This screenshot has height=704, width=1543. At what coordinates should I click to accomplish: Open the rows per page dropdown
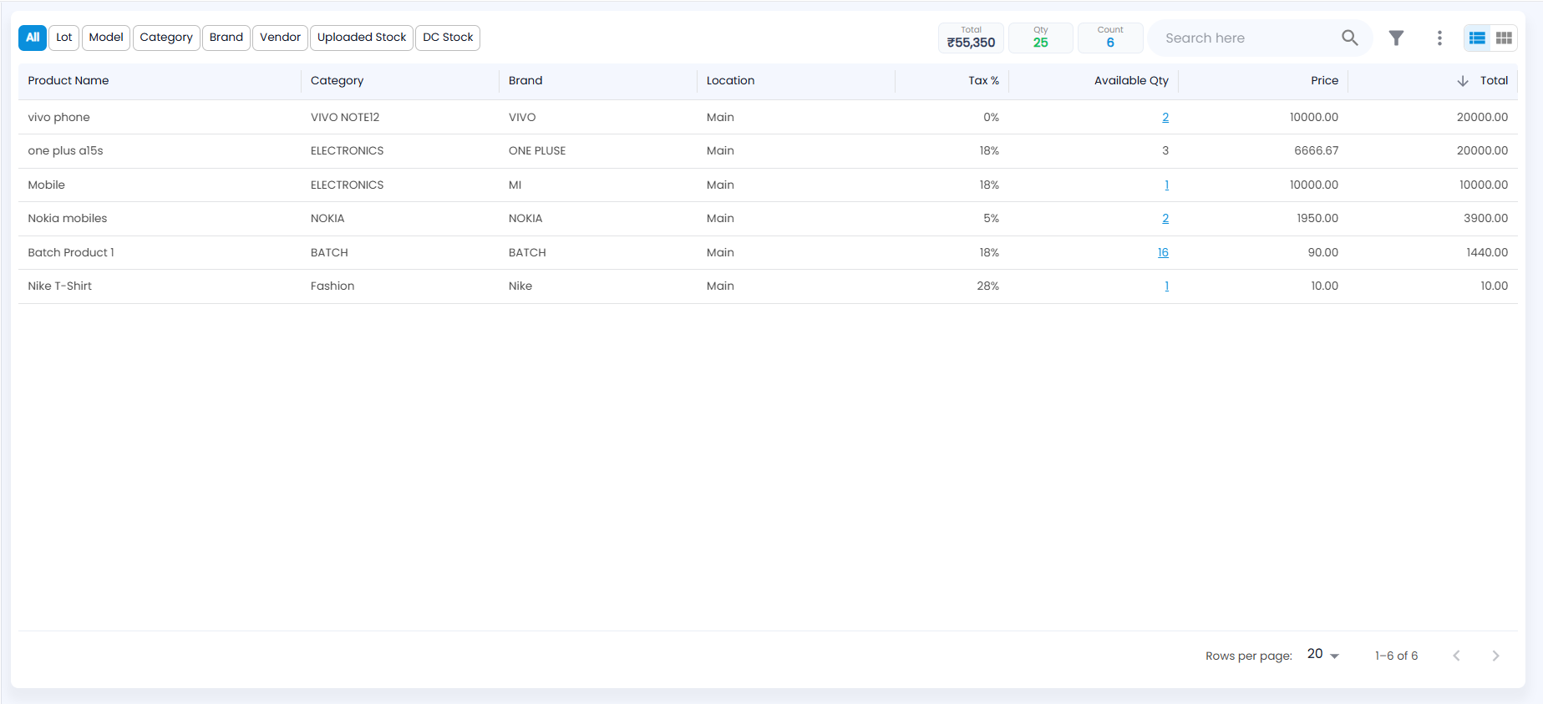coord(1323,654)
